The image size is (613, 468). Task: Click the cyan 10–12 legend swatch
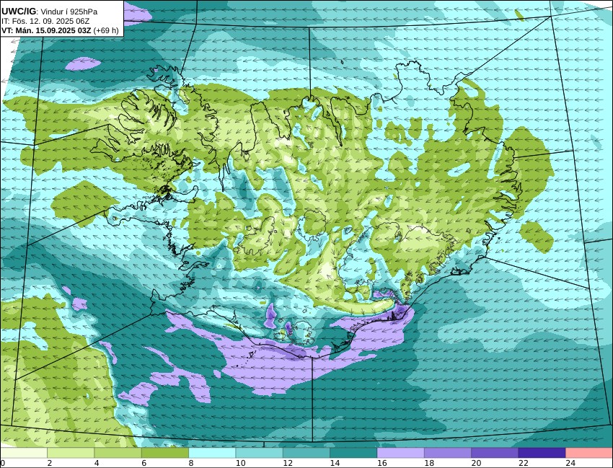(x=259, y=453)
